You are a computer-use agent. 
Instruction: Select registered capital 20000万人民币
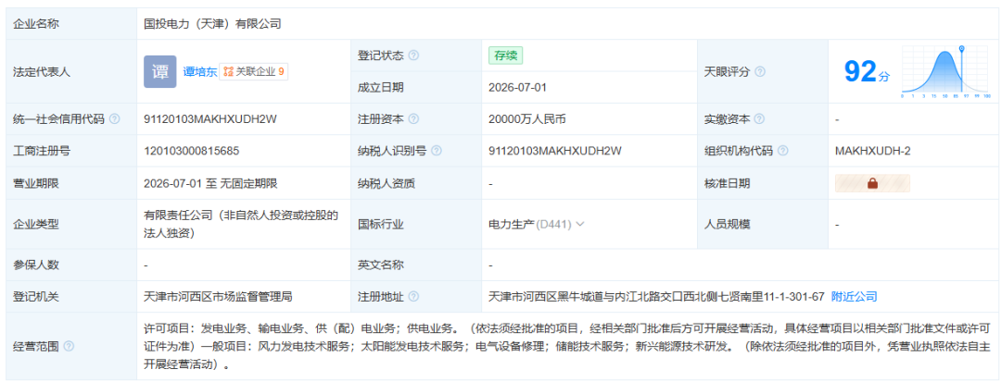pos(527,119)
